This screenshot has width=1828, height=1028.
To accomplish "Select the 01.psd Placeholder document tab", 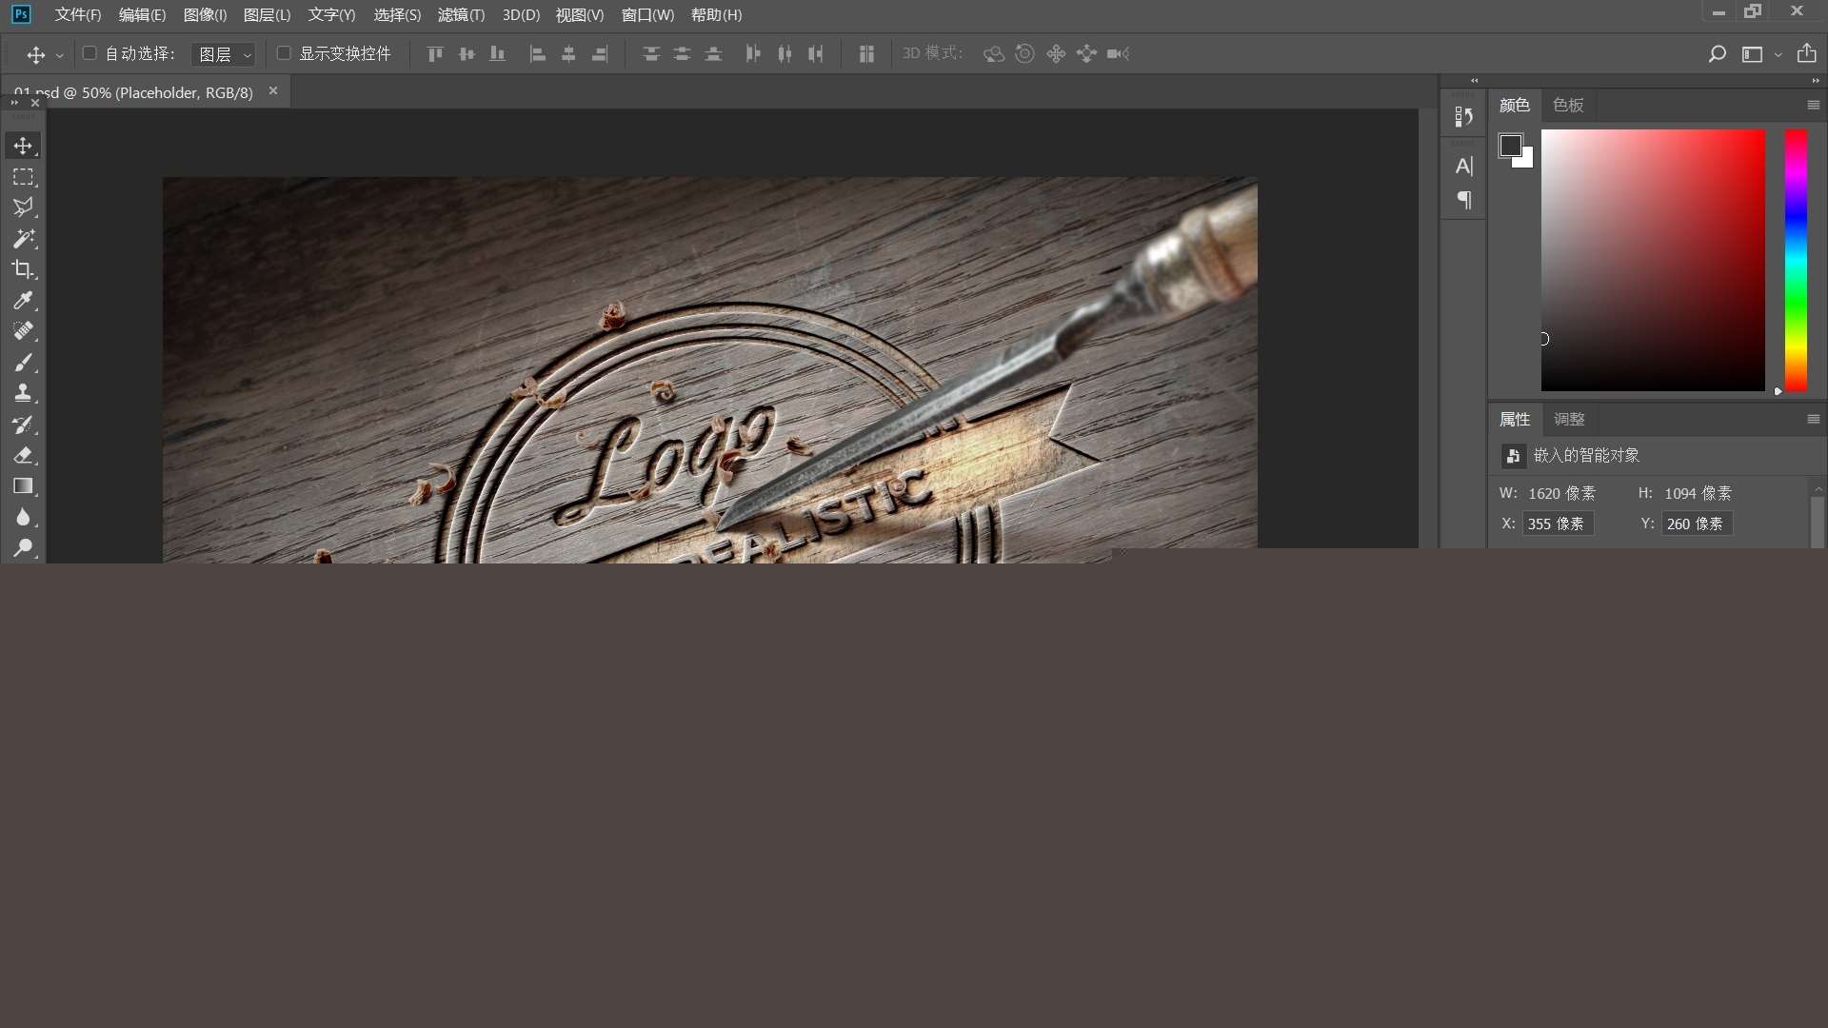I will point(143,92).
